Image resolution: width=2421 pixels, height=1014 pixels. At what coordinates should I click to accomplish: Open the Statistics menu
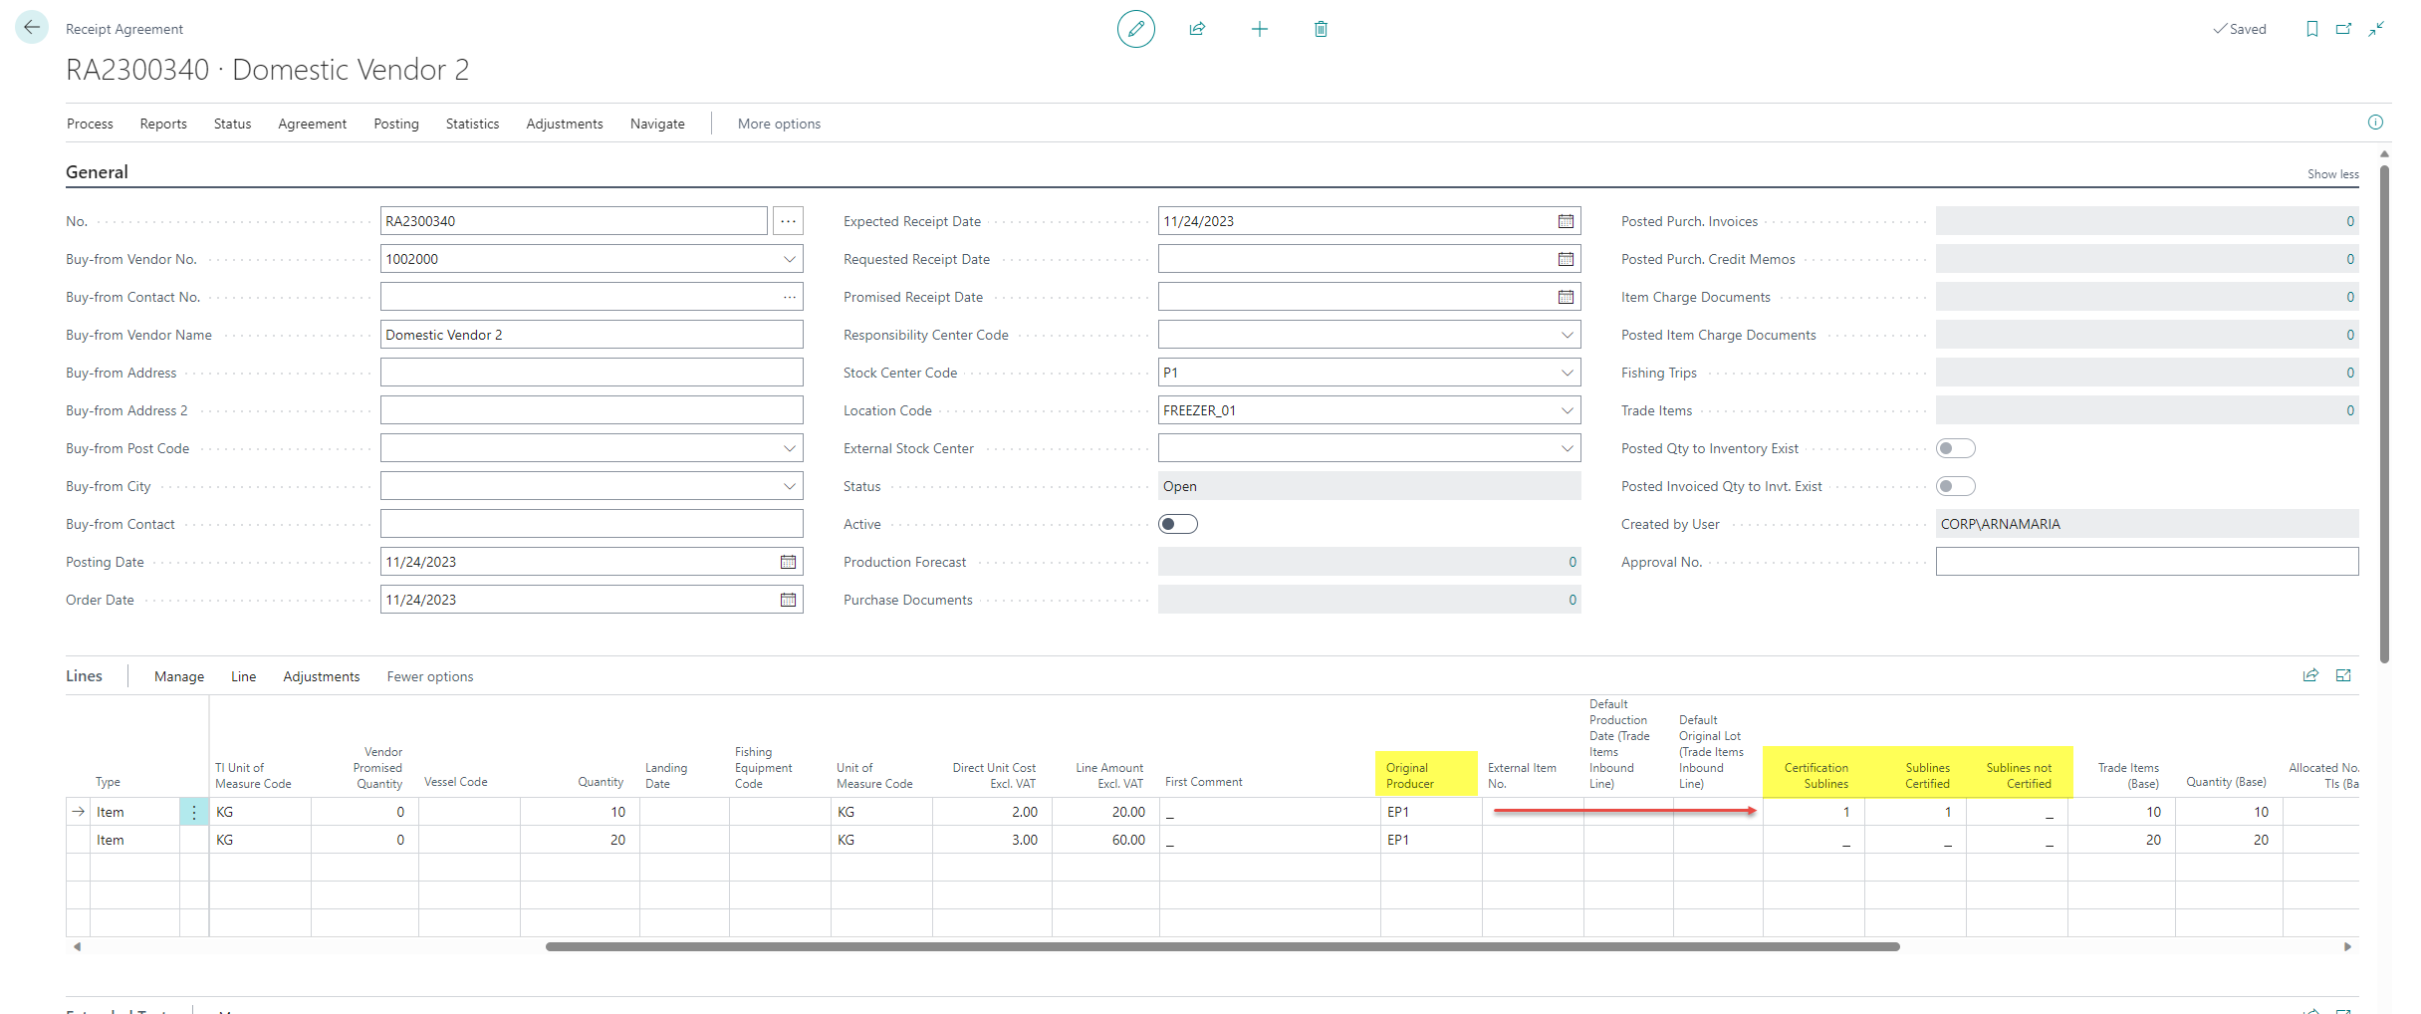[x=472, y=124]
